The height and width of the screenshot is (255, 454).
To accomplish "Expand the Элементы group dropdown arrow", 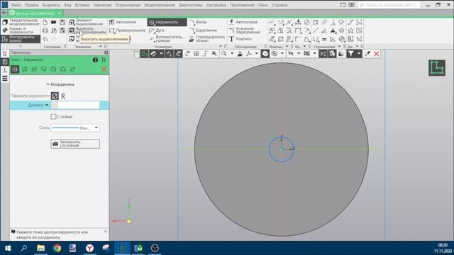I will (101, 47).
